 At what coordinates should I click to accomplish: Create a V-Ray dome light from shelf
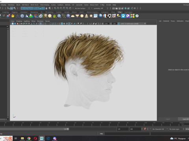tap(72, 16)
